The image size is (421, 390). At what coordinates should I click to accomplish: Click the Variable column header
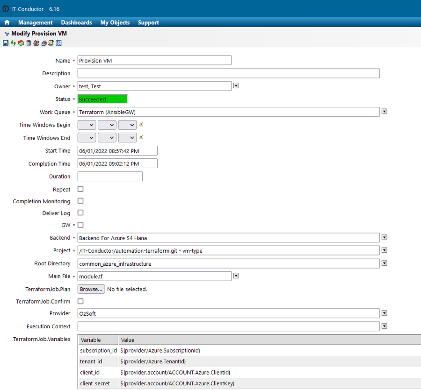[x=98, y=340]
